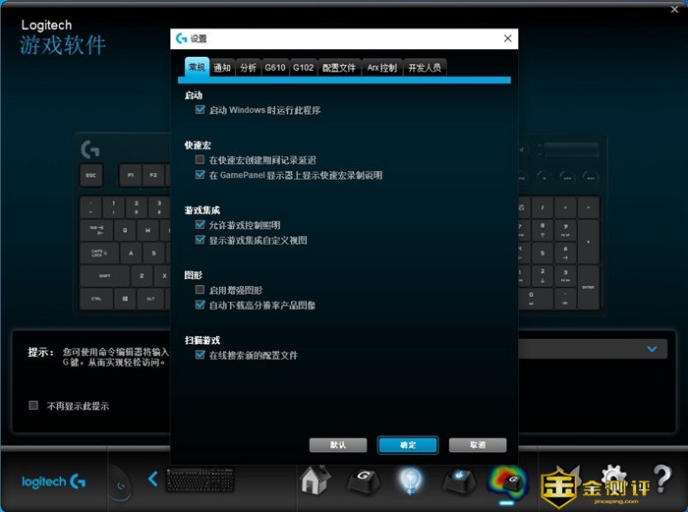Viewport: 688px width, 512px height.
Task: Click the Logitech G logo at bottom left
Action: click(54, 482)
